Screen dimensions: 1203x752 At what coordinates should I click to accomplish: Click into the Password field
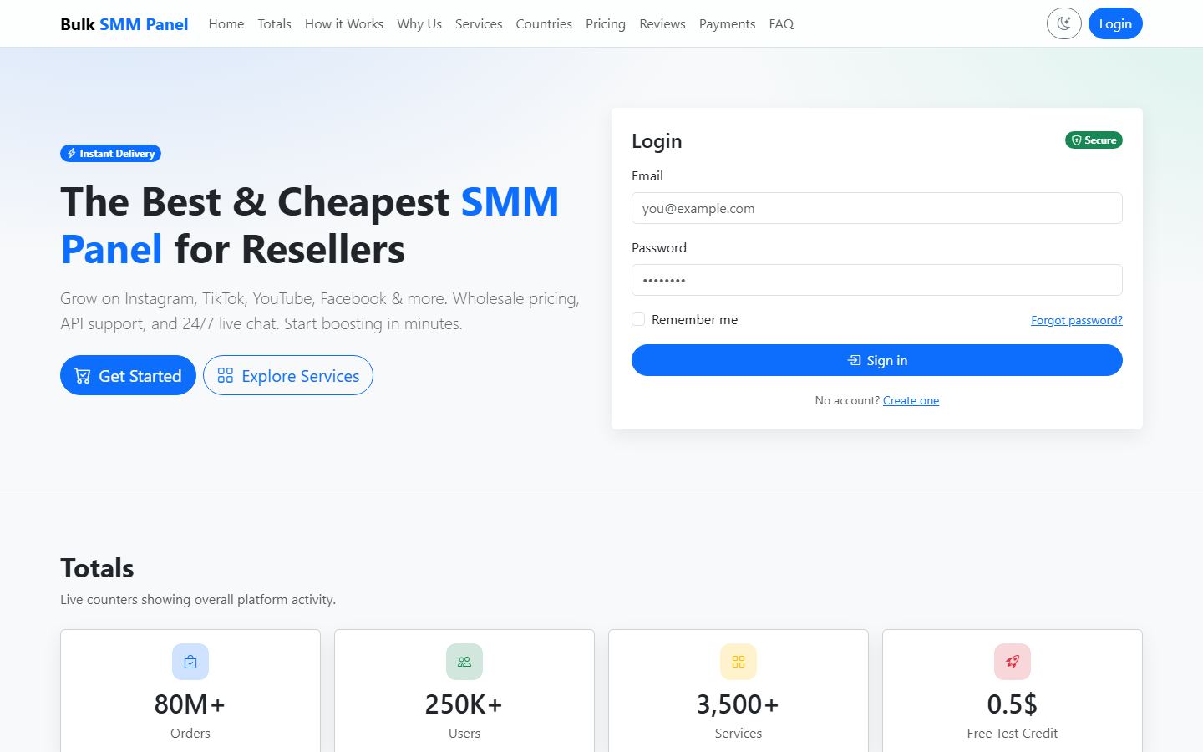coord(876,280)
